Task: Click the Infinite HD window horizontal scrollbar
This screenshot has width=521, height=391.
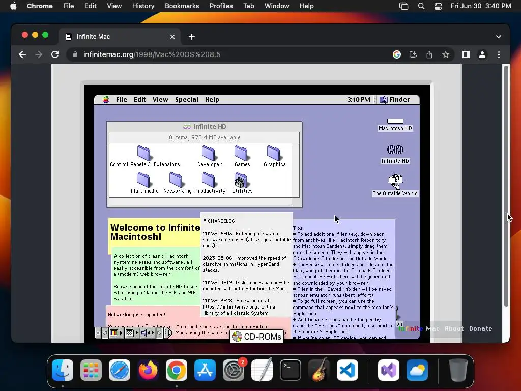Action: click(200, 201)
